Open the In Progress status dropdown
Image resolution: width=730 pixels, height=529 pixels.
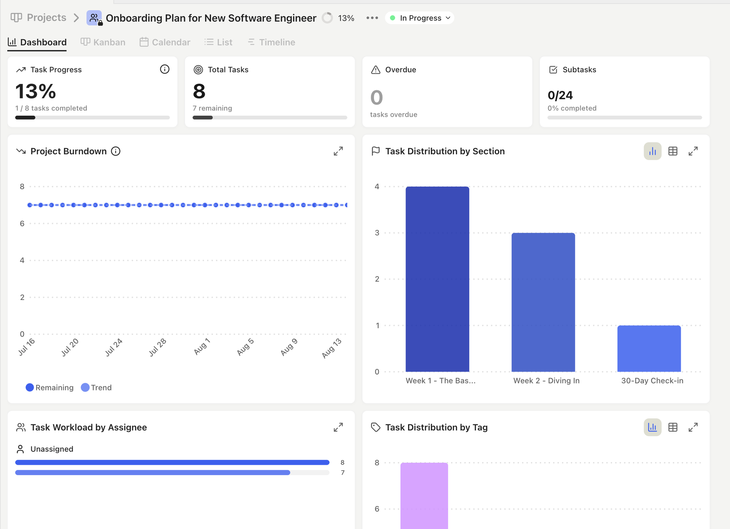pos(420,18)
